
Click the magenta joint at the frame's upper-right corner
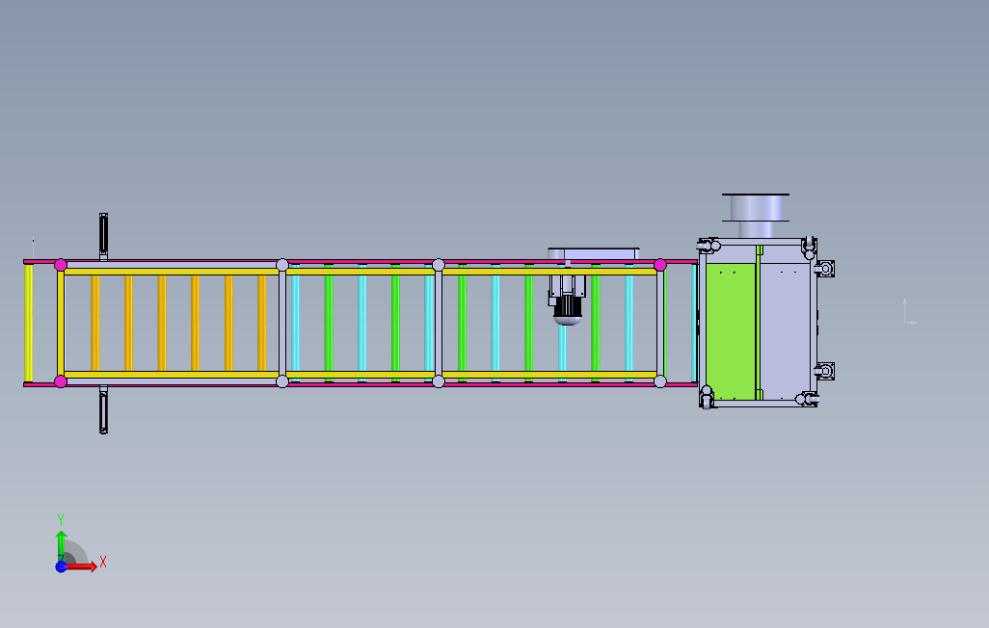click(659, 265)
